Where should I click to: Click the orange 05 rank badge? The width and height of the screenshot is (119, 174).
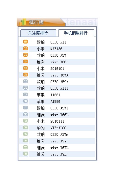25,68
